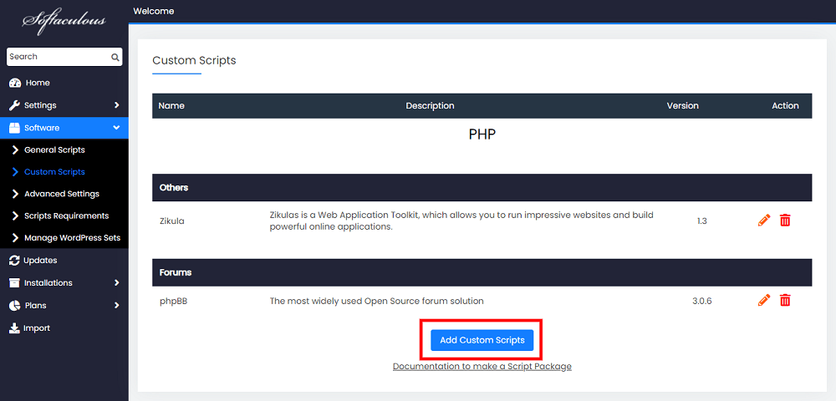Click the Installations archive icon
The width and height of the screenshot is (836, 401).
coord(14,282)
